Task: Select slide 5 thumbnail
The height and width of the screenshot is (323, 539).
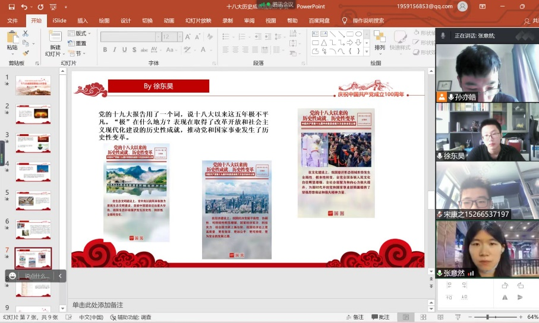Action: click(x=33, y=201)
